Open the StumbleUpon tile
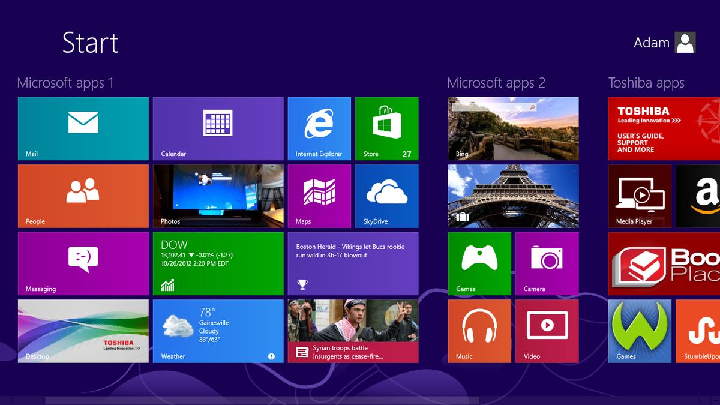The width and height of the screenshot is (720, 405). [698, 331]
